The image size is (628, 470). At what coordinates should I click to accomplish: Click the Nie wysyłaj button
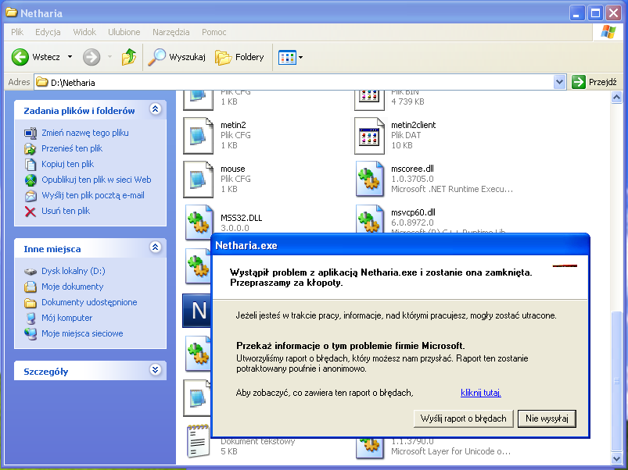[x=547, y=418]
